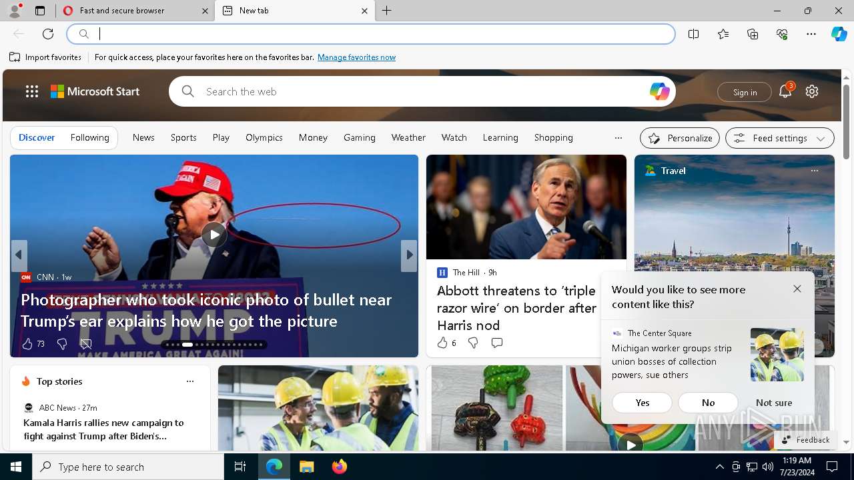This screenshot has height=480, width=854.
Task: Open the Gaming category
Action: (x=360, y=137)
